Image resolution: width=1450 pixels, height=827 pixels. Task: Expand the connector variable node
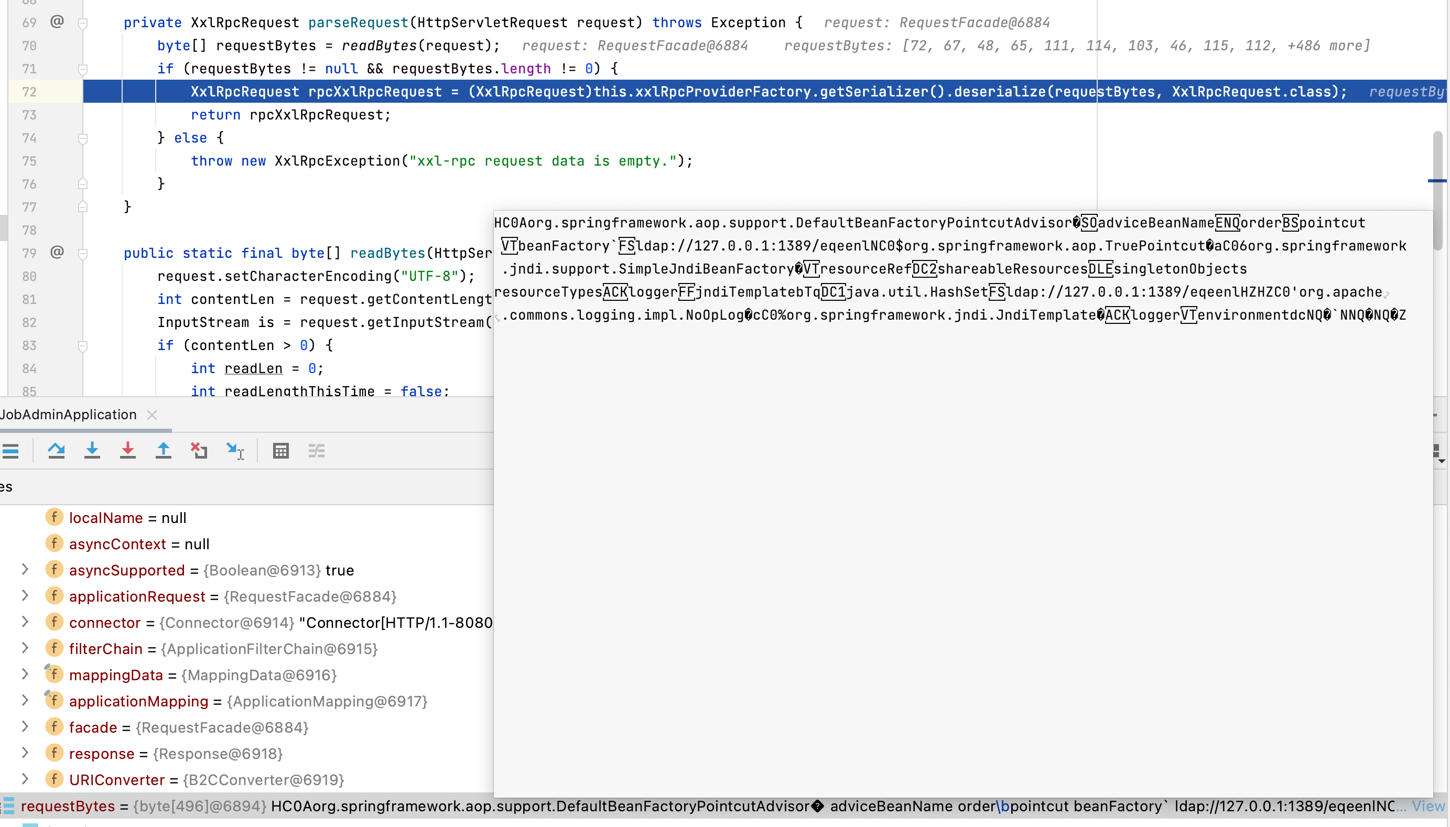tap(25, 622)
